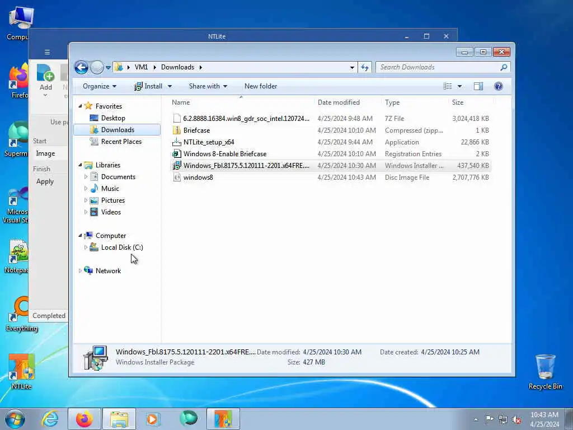
Task: Change the view with the view icon
Action: pyautogui.click(x=448, y=86)
